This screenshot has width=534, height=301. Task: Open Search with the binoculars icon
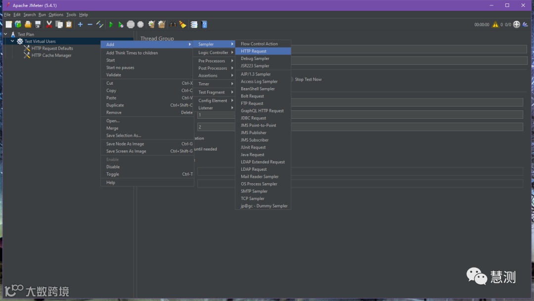point(173,25)
